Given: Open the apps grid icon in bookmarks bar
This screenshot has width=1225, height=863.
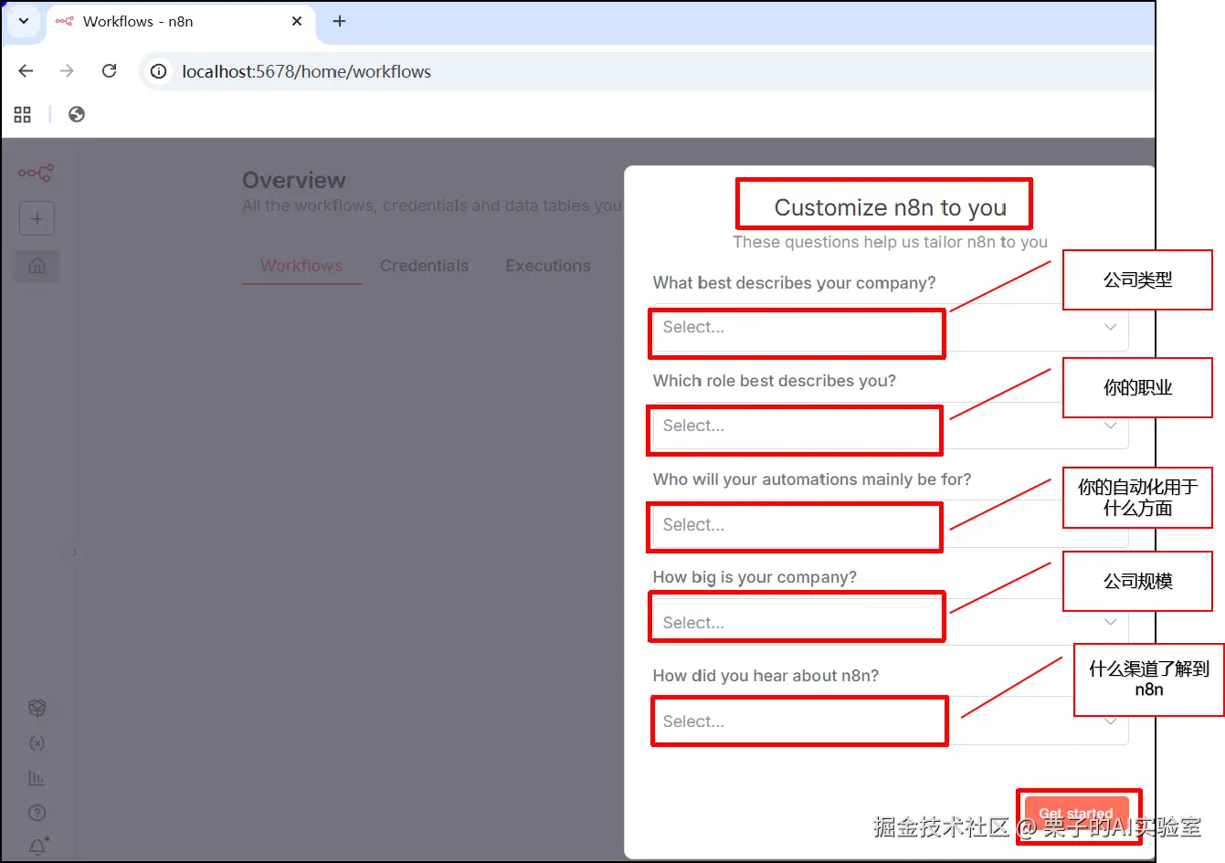Looking at the screenshot, I should pyautogui.click(x=23, y=114).
